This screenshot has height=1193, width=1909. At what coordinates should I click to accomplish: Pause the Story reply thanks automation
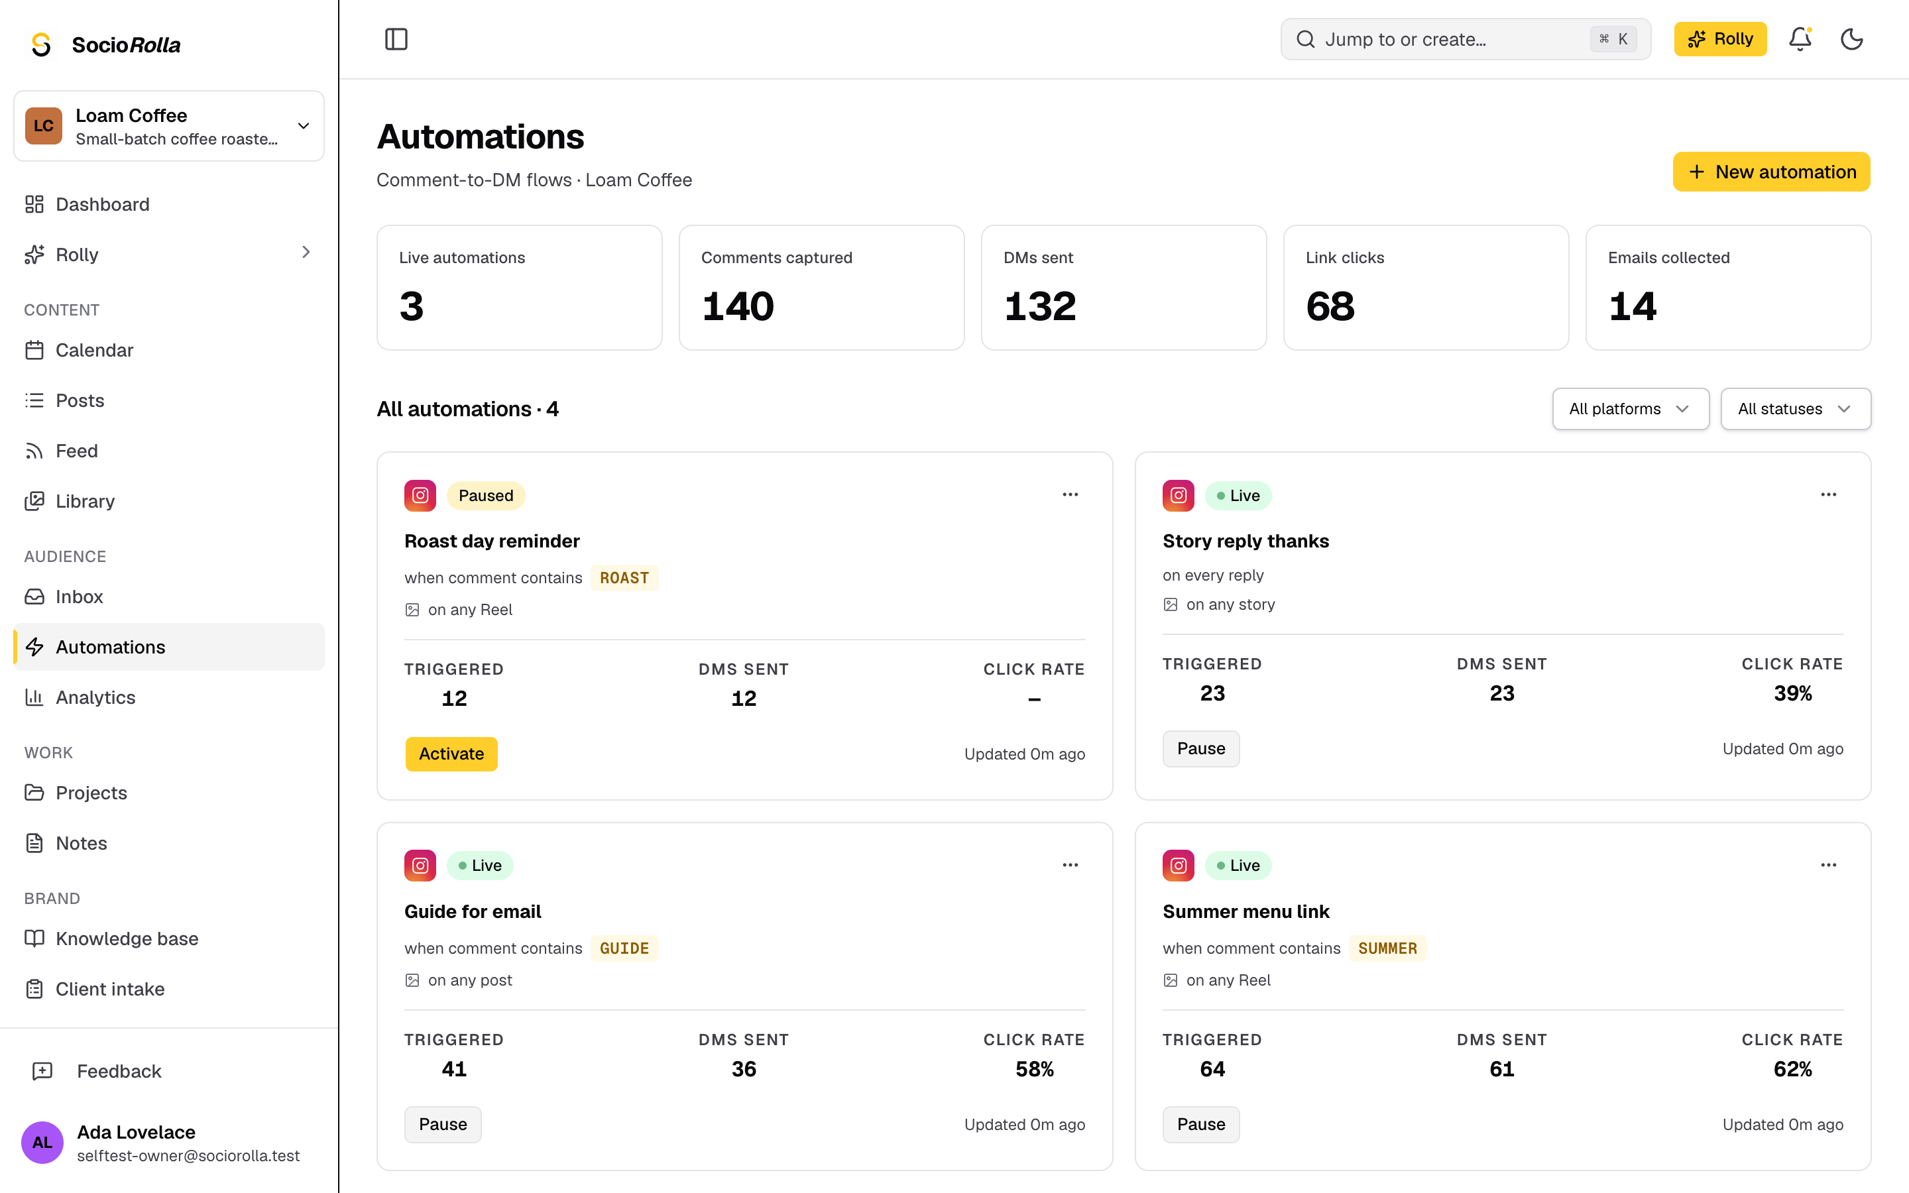(x=1200, y=749)
